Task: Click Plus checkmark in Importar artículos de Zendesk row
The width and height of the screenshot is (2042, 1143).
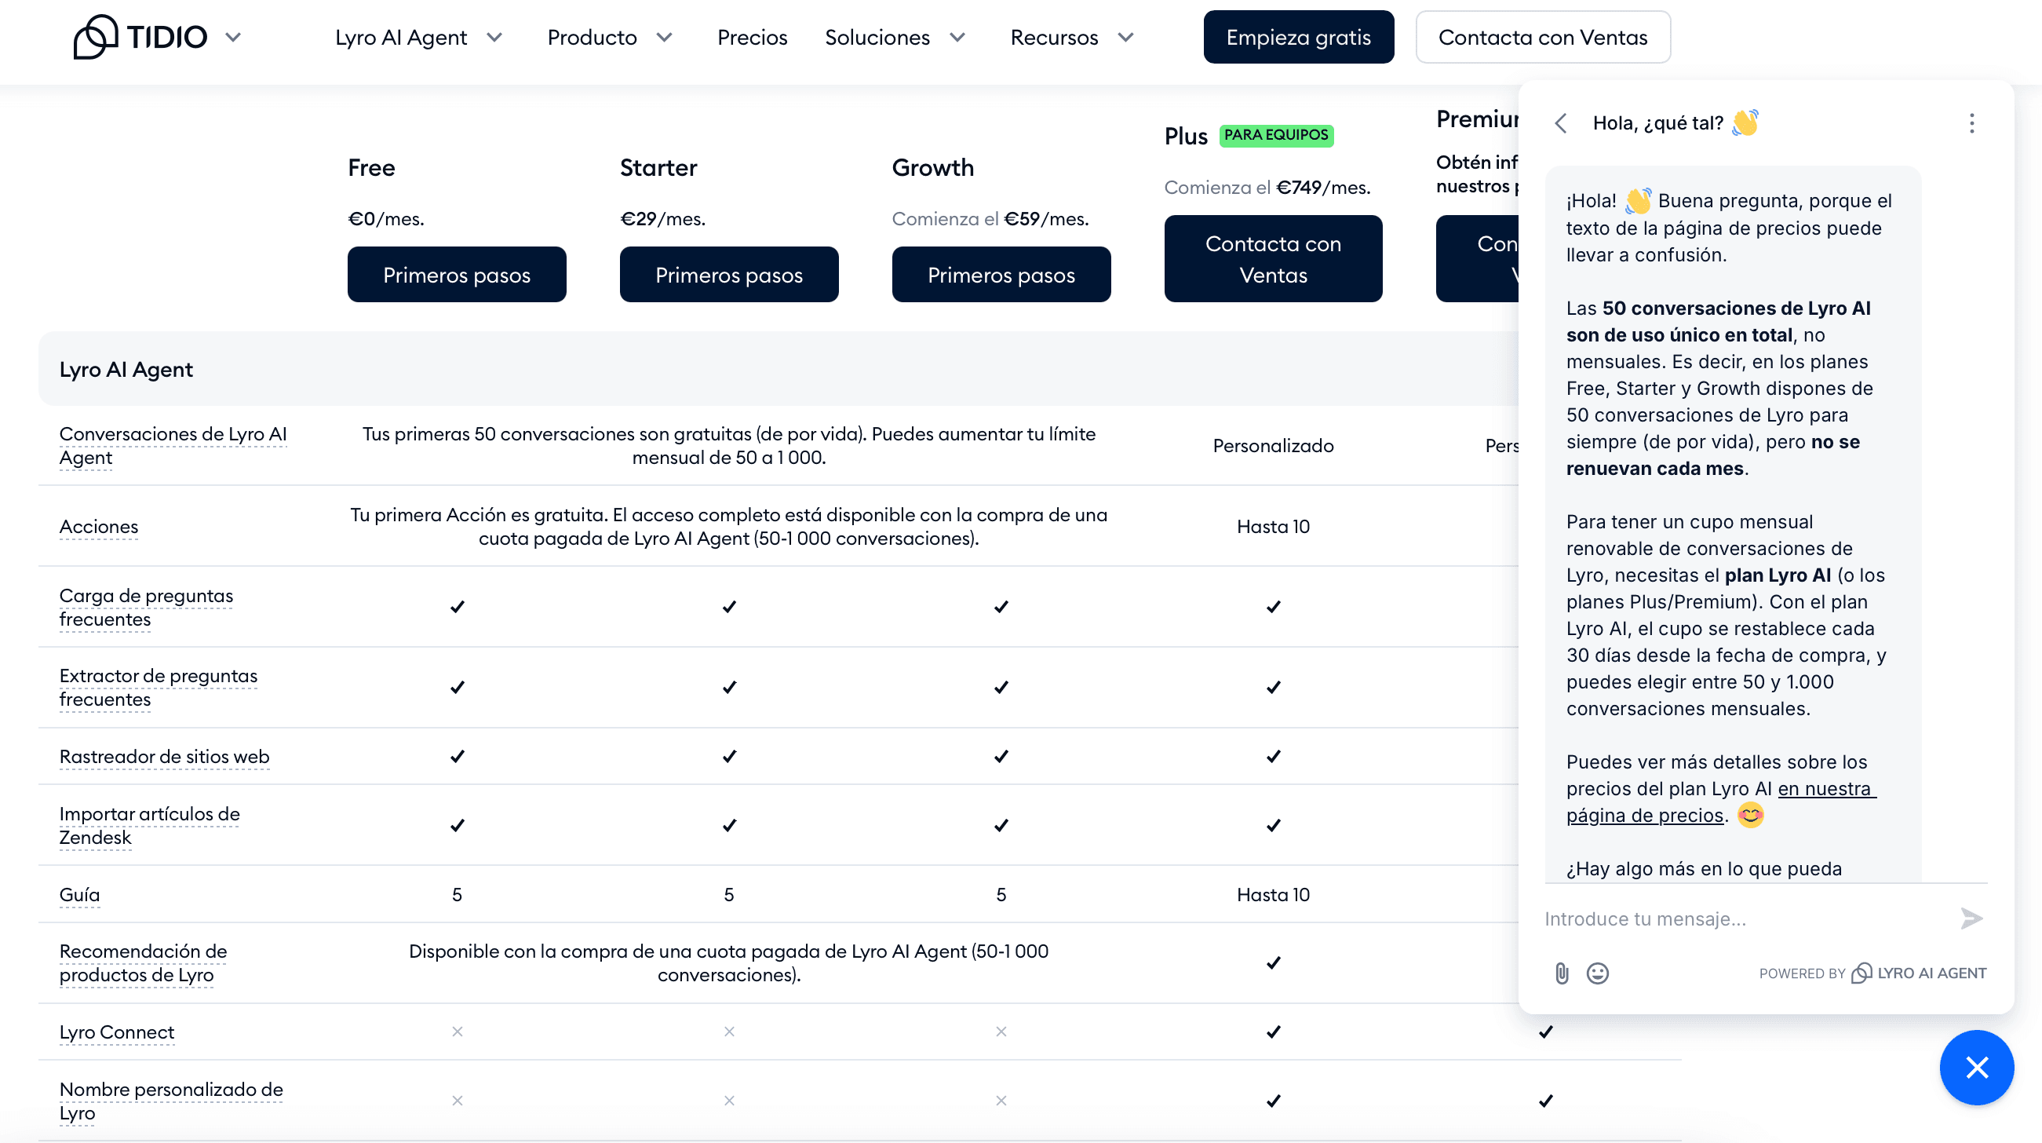Action: pos(1273,825)
